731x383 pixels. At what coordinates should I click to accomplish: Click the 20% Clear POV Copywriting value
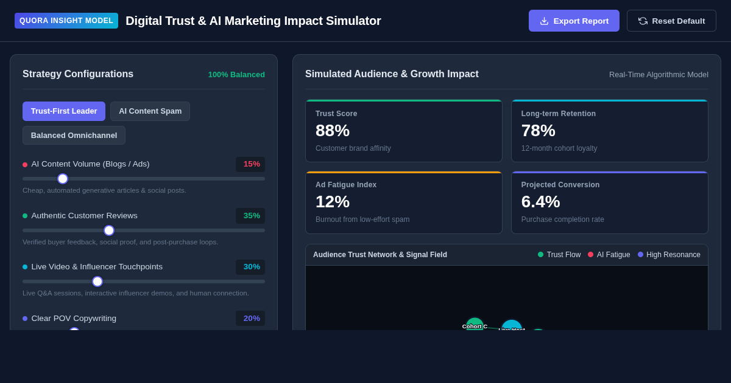pos(250,319)
